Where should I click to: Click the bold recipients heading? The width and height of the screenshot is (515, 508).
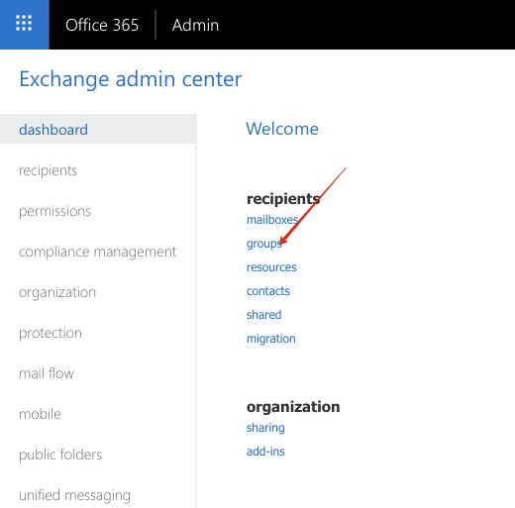[x=283, y=199]
